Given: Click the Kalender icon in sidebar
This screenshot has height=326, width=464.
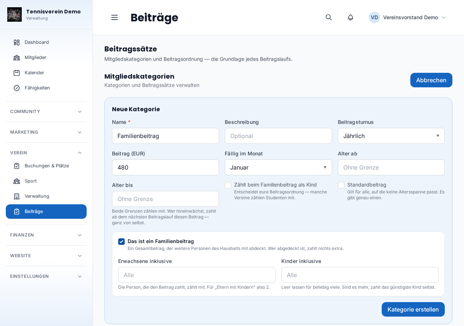Looking at the screenshot, I should click(x=17, y=73).
